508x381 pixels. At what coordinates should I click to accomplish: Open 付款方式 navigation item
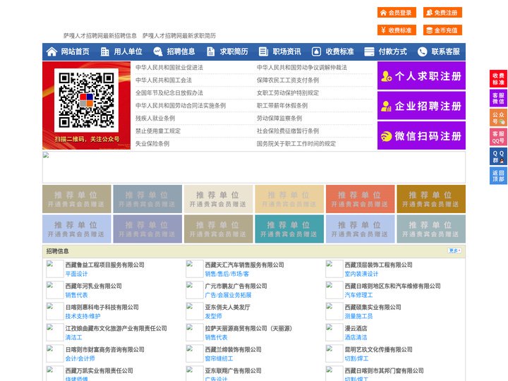[392, 52]
